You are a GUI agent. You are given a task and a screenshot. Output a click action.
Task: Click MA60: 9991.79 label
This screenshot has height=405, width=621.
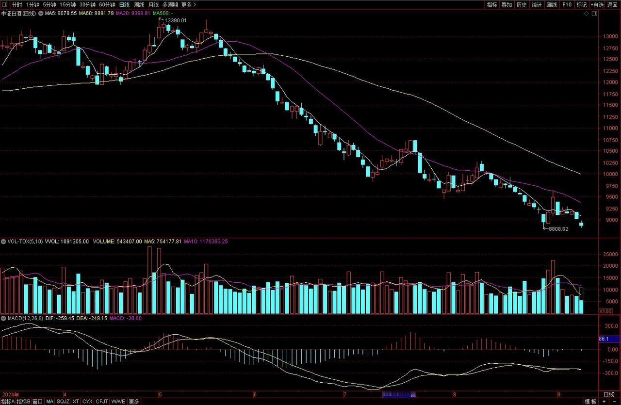pos(96,13)
